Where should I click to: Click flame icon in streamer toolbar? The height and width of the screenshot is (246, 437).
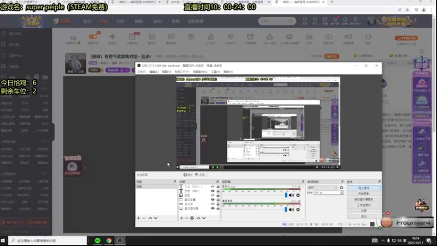point(211,37)
